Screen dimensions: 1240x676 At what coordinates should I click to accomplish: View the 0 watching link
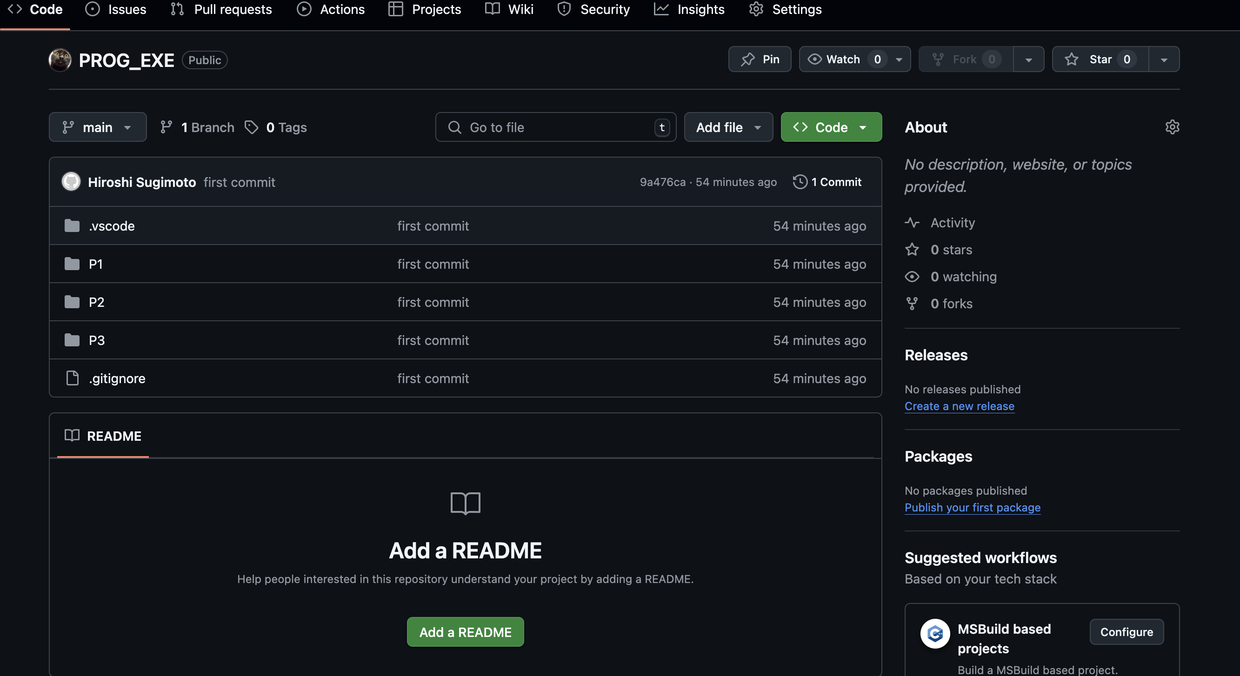(x=951, y=276)
